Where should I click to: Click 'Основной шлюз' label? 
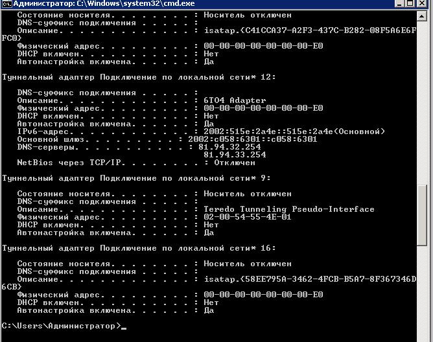[x=51, y=139]
